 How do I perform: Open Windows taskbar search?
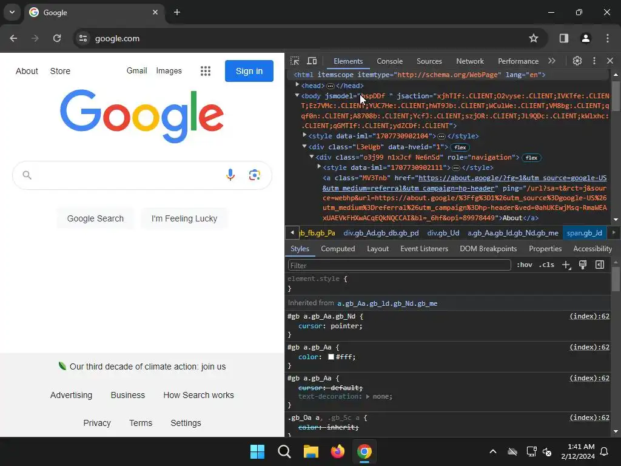(284, 451)
